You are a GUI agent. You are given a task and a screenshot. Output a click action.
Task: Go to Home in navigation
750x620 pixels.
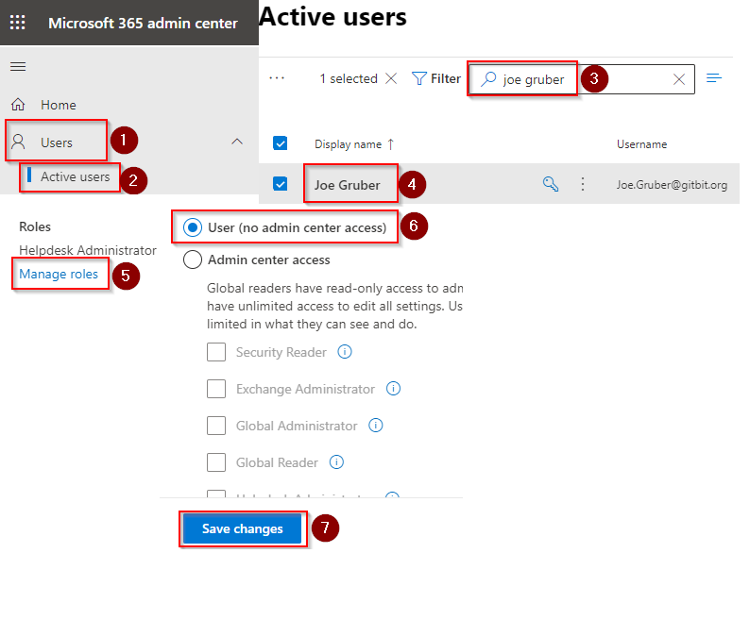click(x=58, y=105)
